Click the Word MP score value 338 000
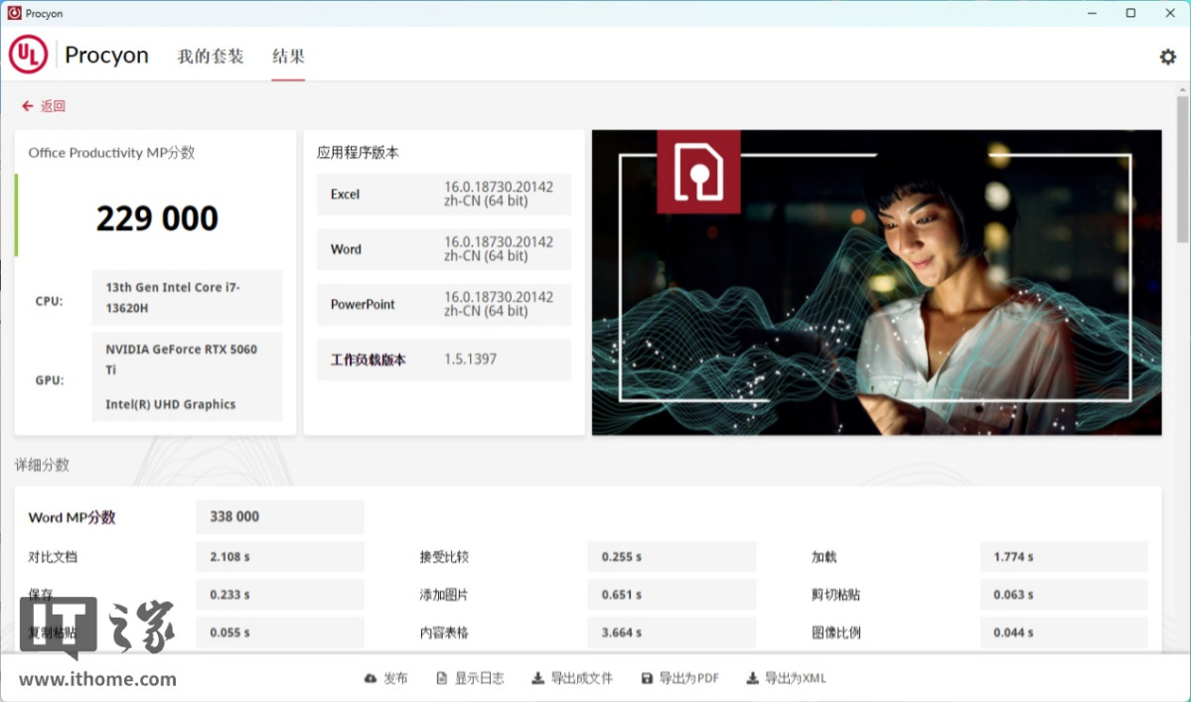The image size is (1191, 702). tap(234, 516)
